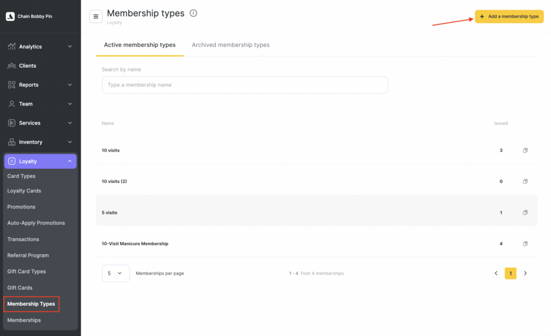Viewport: 551px width, 336px height.
Task: Click the search by name input field
Action: [x=244, y=85]
